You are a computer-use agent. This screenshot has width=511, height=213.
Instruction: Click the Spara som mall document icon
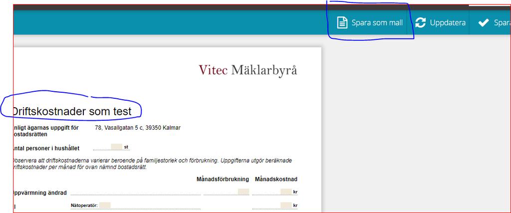(x=342, y=23)
